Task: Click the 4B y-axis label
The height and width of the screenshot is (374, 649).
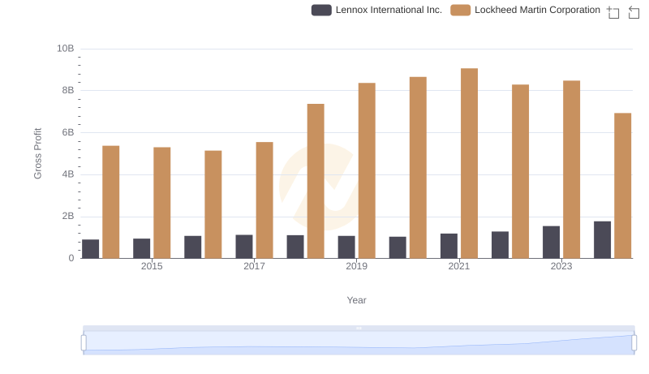Action: 68,174
